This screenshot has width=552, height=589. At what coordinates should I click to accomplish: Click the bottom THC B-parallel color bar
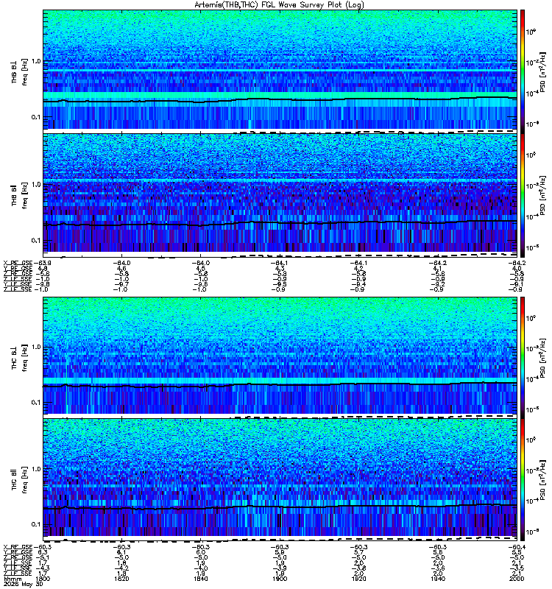pos(523,479)
